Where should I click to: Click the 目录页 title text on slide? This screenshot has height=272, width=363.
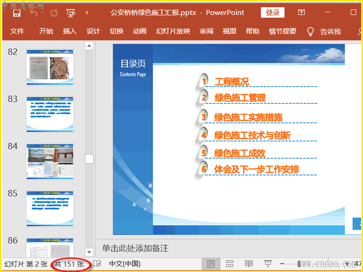point(133,63)
